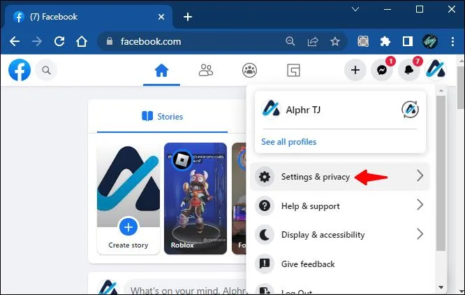Open the Create plus button
Screen dimensions: 465x295
point(355,70)
